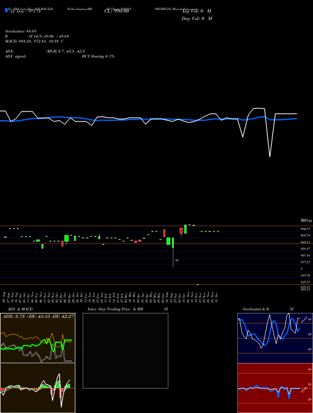Click the 949.11 price axis label
Image resolution: width=313 pixels, height=413 pixels.
(305, 242)
